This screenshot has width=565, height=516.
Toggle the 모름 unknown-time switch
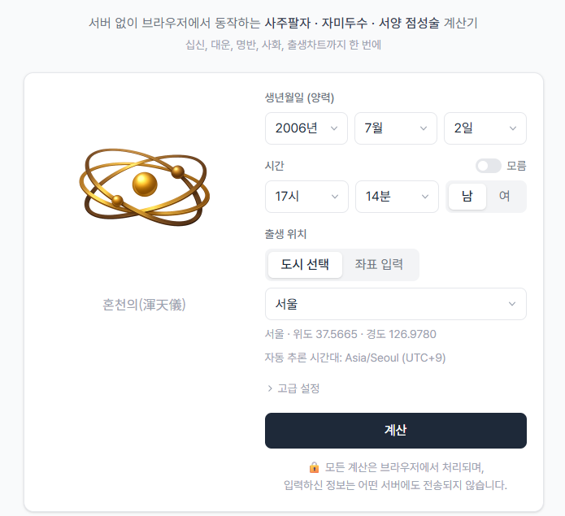pos(489,166)
